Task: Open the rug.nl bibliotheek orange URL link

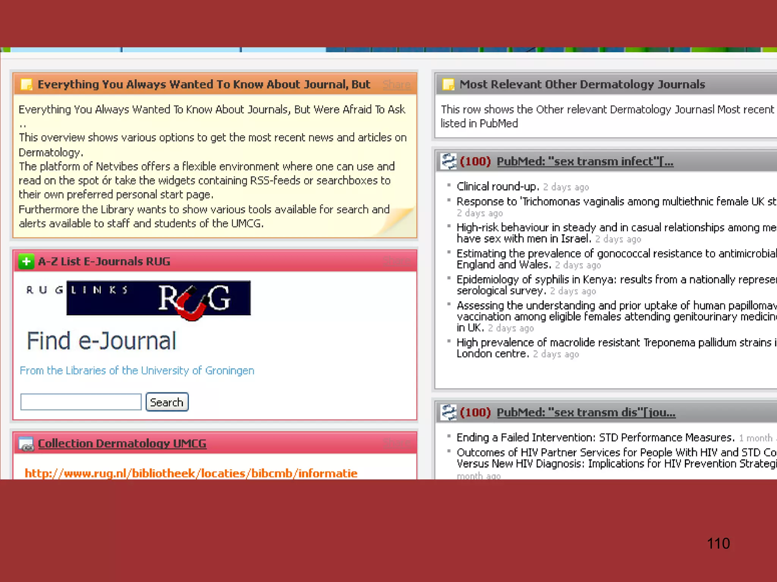Action: click(191, 473)
